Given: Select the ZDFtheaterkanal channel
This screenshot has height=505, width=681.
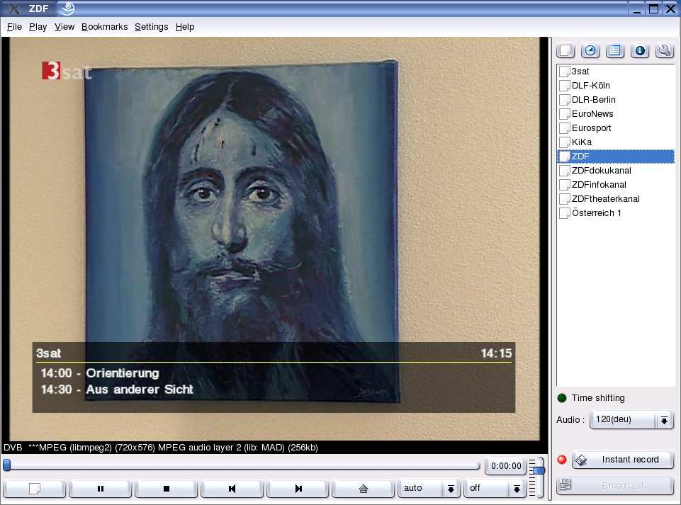Looking at the screenshot, I should pyautogui.click(x=605, y=199).
